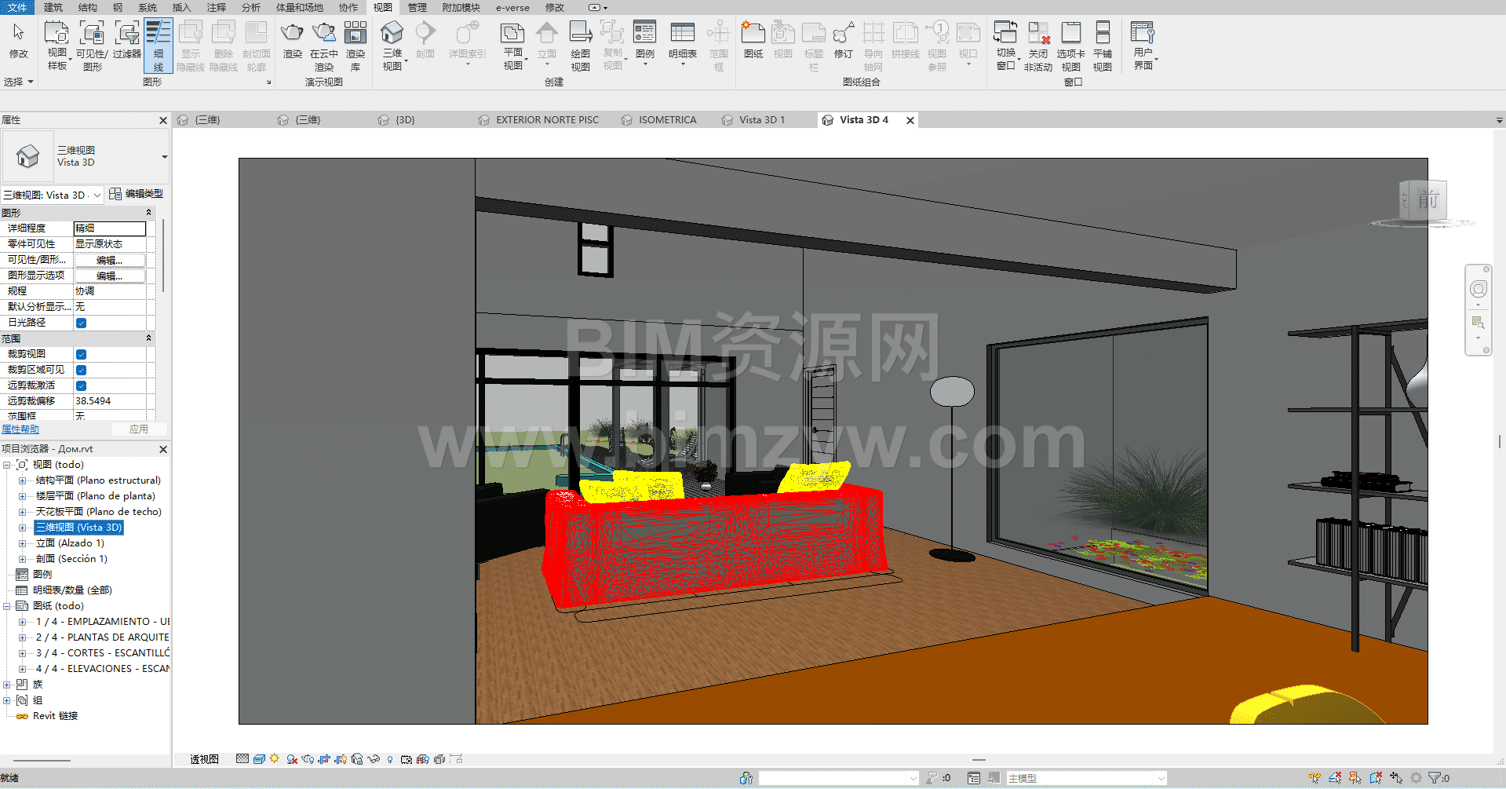This screenshot has width=1506, height=789.
Task: Click the worksets icon in status bar
Action: coord(746,778)
